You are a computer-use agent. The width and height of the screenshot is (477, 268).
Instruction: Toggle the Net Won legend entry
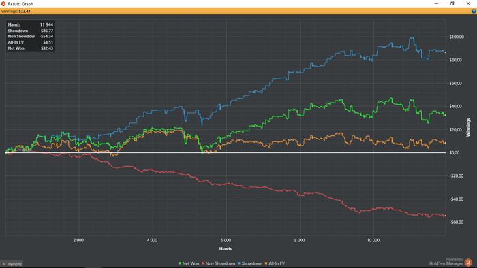coord(189,263)
